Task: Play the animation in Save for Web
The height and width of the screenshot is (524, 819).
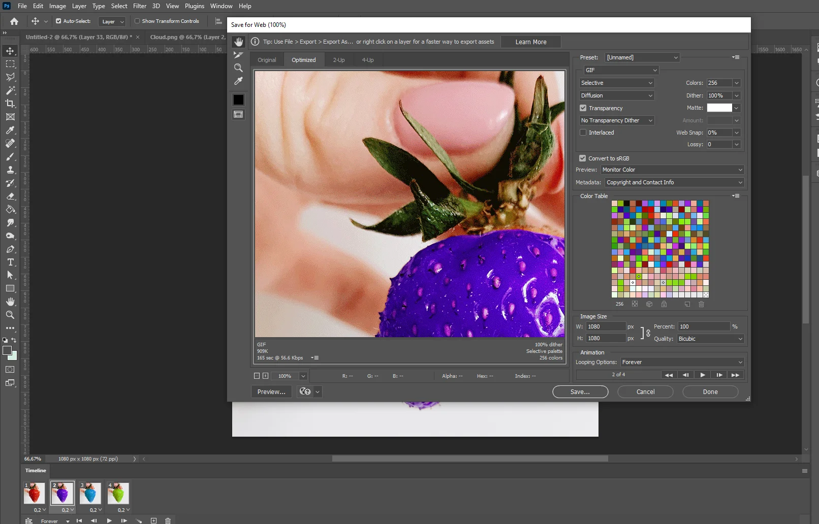Action: click(702, 375)
